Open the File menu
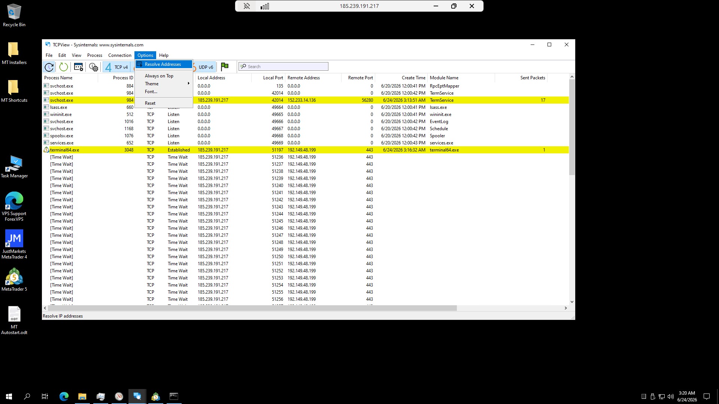The height and width of the screenshot is (404, 719). click(49, 55)
